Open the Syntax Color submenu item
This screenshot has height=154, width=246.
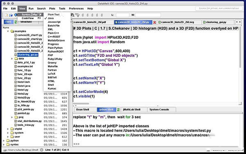coord(30,15)
